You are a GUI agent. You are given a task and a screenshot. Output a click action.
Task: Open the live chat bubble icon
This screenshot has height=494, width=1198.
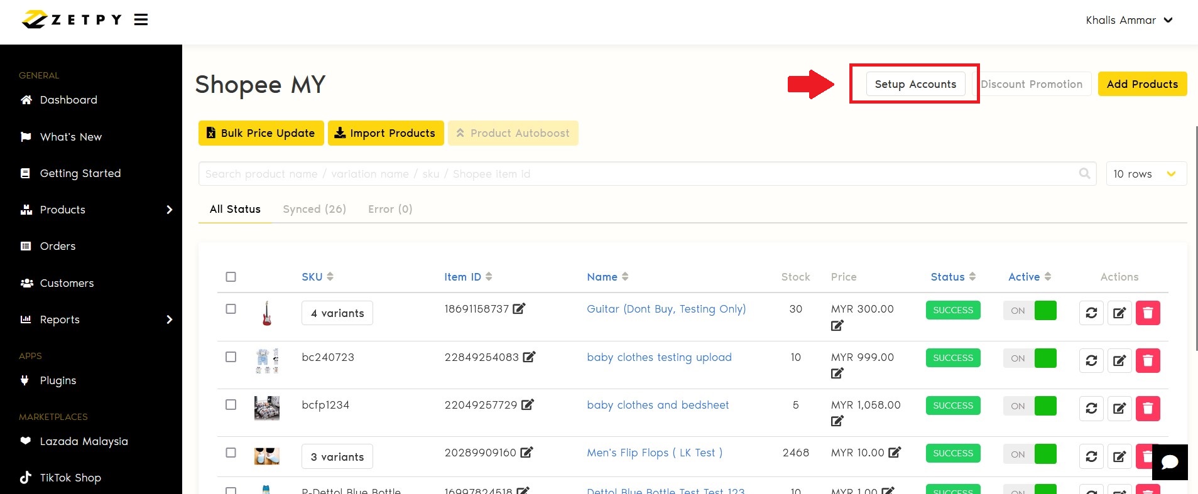click(x=1170, y=463)
